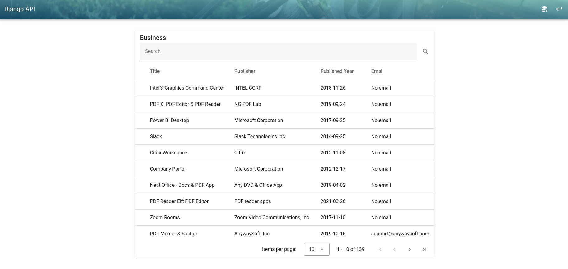Go to next page of results

click(409, 249)
